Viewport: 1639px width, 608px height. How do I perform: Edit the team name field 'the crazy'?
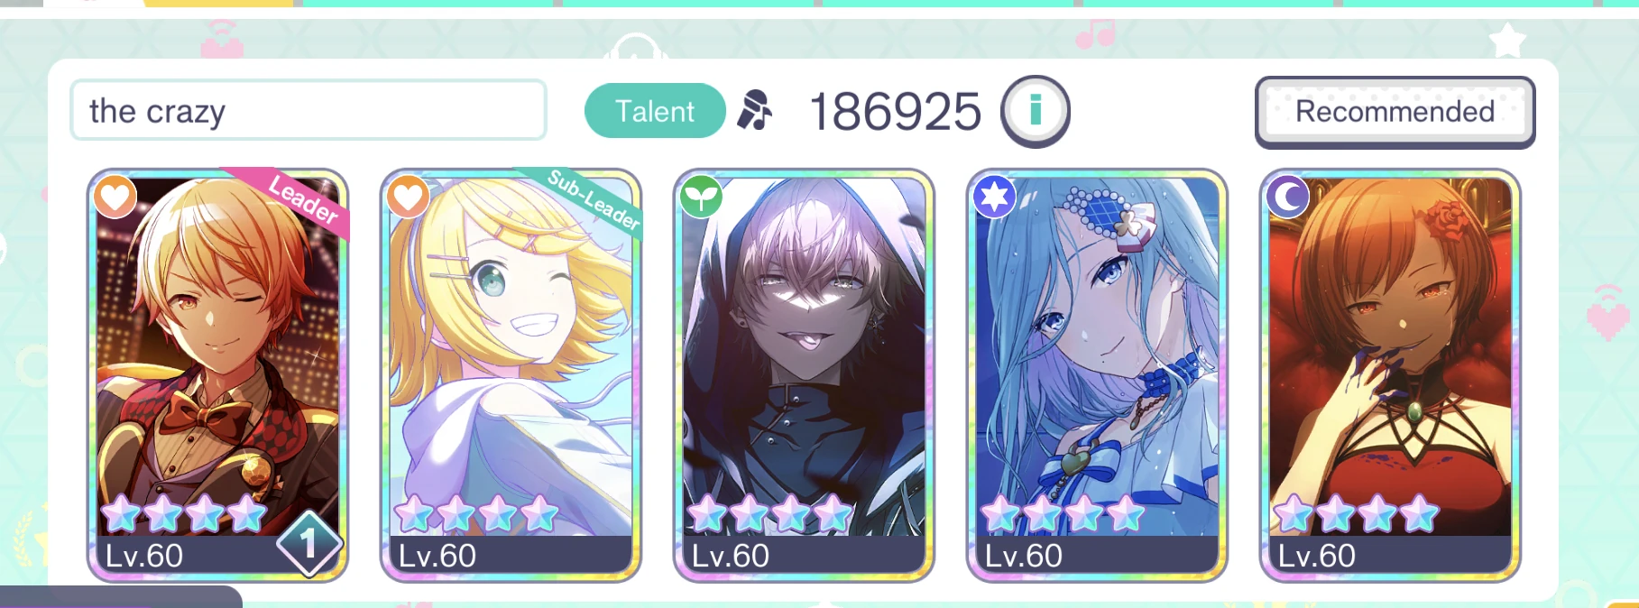pos(308,110)
